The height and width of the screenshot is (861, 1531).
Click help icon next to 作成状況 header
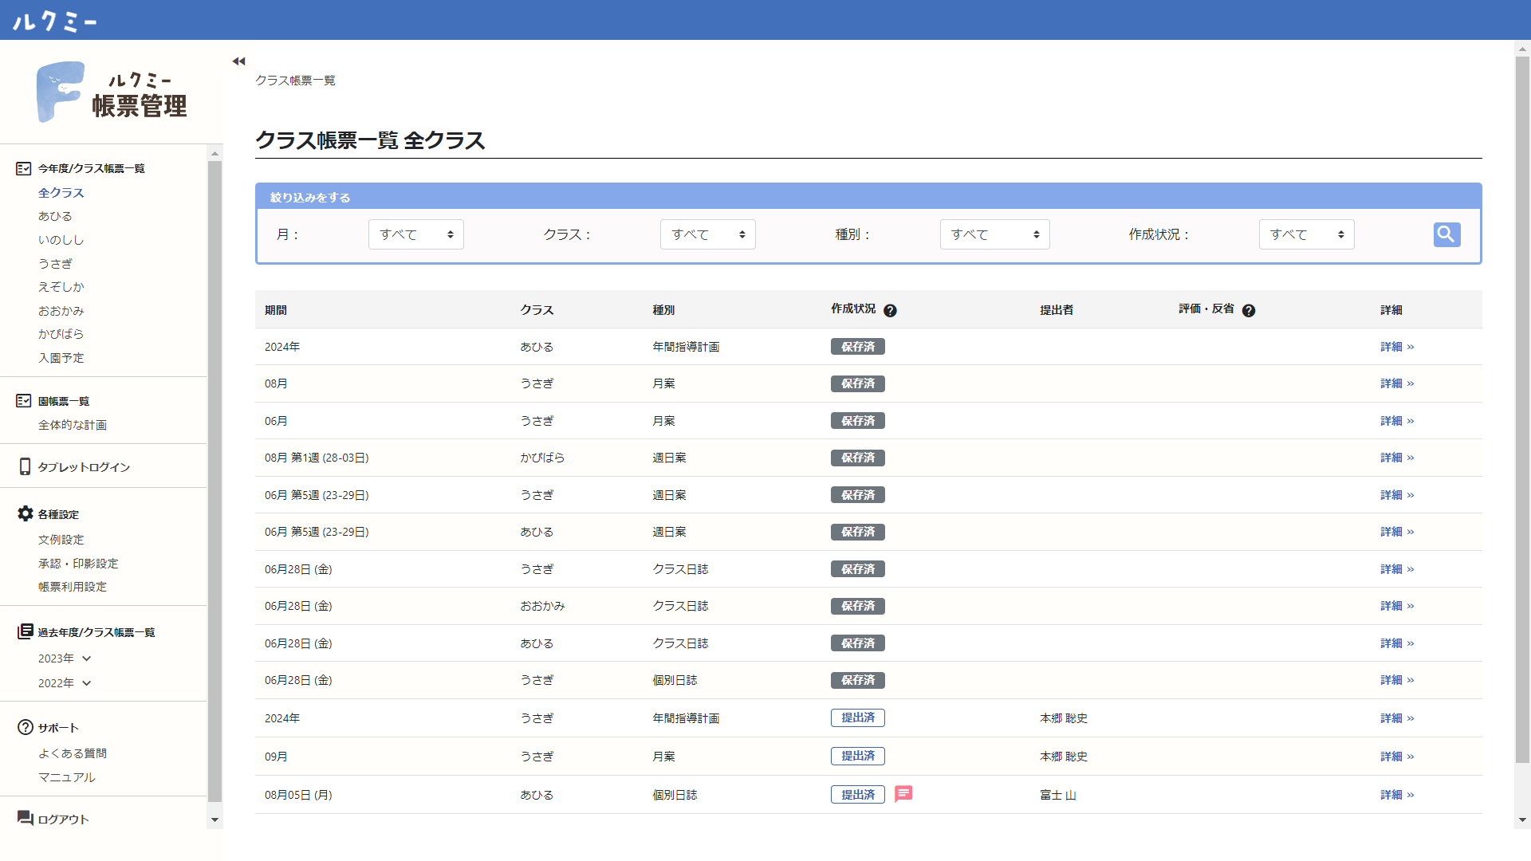[x=890, y=311]
